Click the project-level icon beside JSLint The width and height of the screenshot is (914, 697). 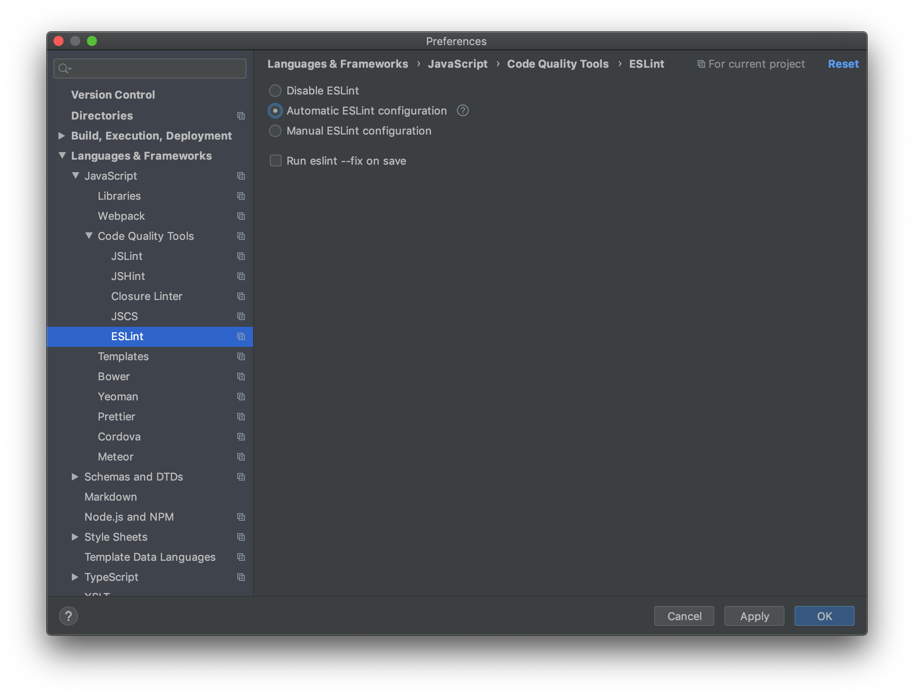coord(241,256)
